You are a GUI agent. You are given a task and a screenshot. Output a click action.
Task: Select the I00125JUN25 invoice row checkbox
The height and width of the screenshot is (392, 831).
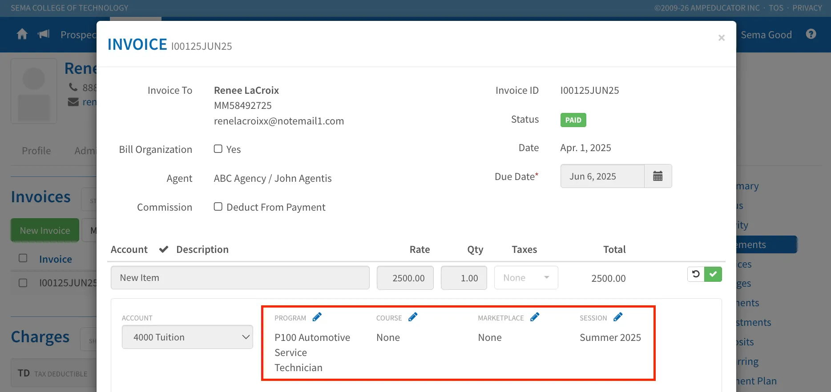click(x=23, y=283)
